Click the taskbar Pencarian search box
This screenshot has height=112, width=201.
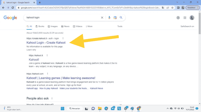[75, 108]
